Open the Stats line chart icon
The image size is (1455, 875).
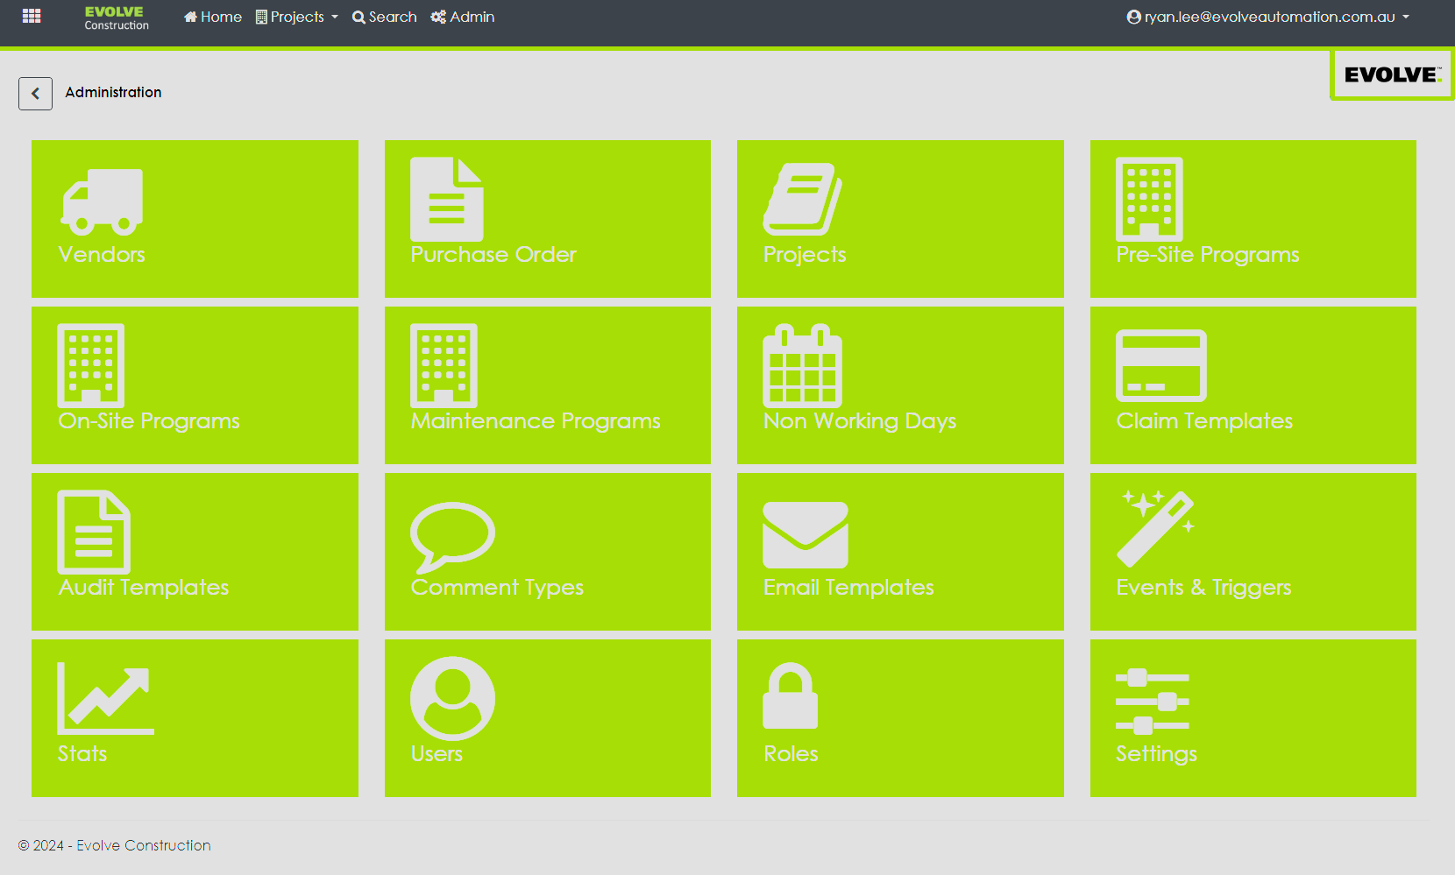[x=105, y=699]
